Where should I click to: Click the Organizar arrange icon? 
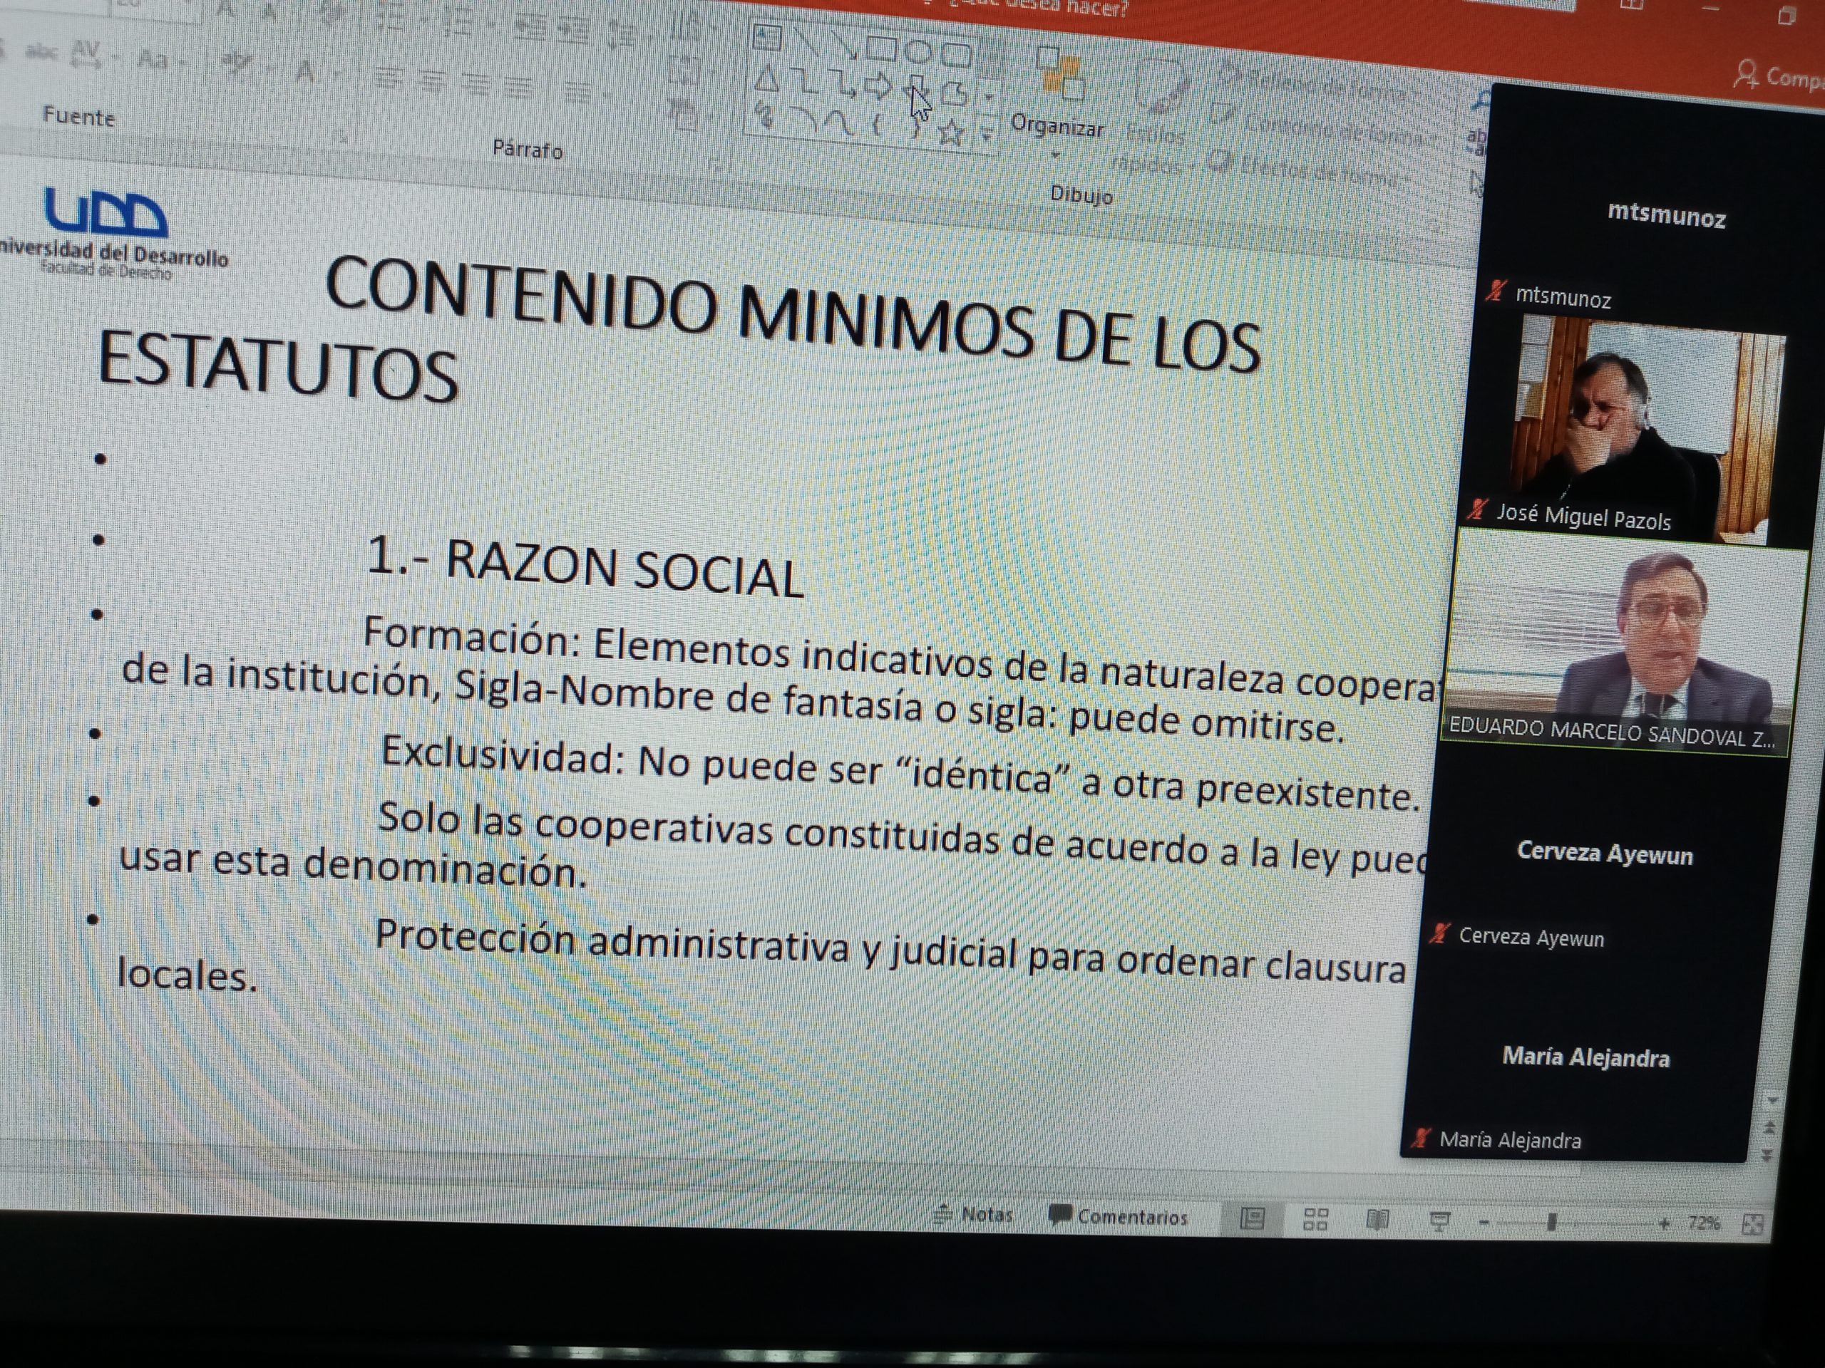click(1060, 74)
